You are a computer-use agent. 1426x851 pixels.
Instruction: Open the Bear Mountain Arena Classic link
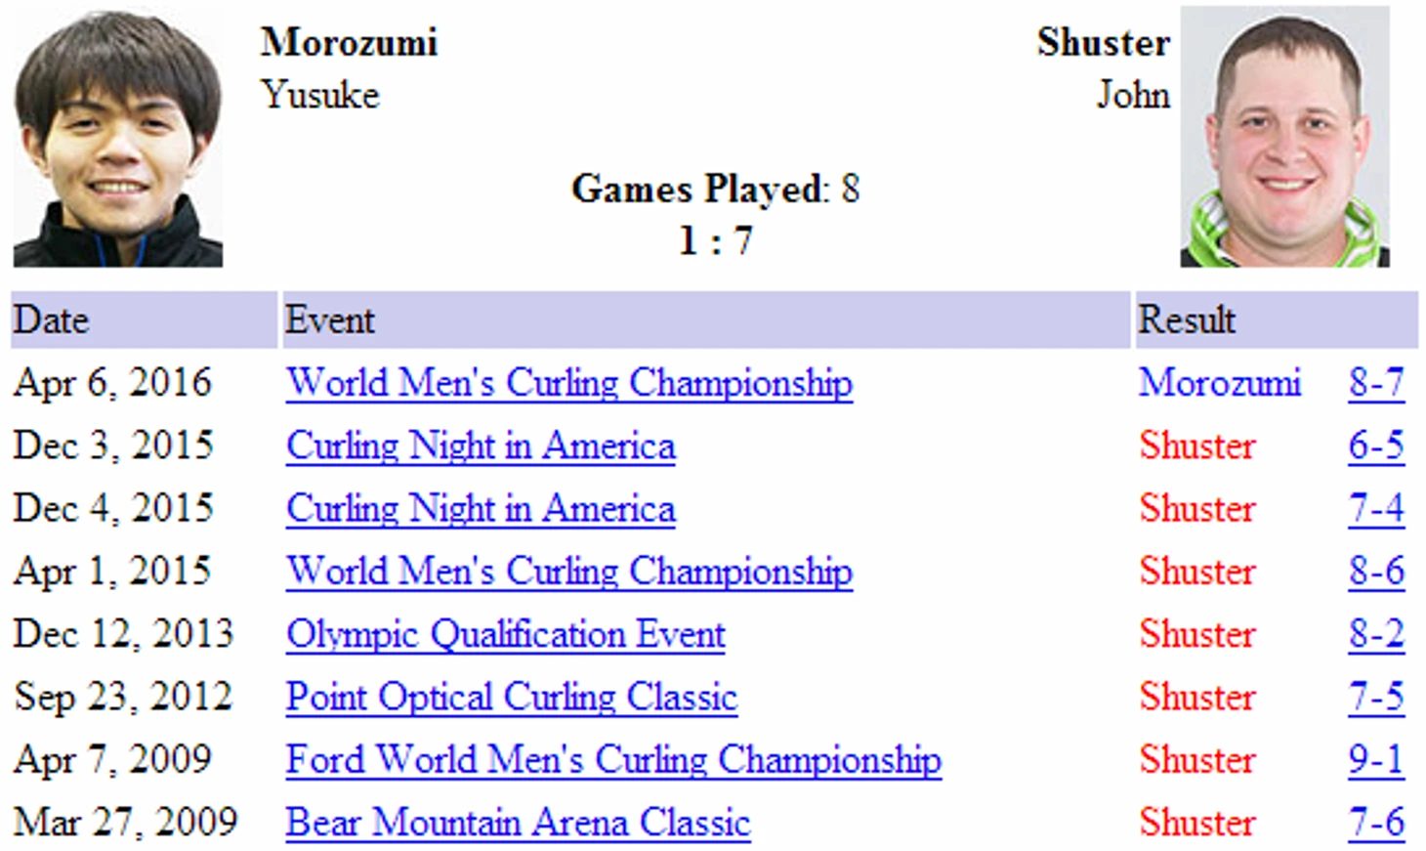[519, 822]
